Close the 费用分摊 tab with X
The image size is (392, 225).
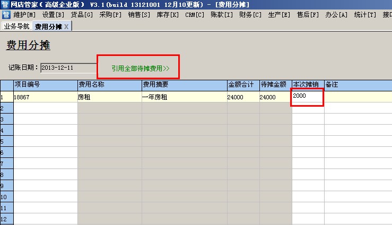coord(66,26)
